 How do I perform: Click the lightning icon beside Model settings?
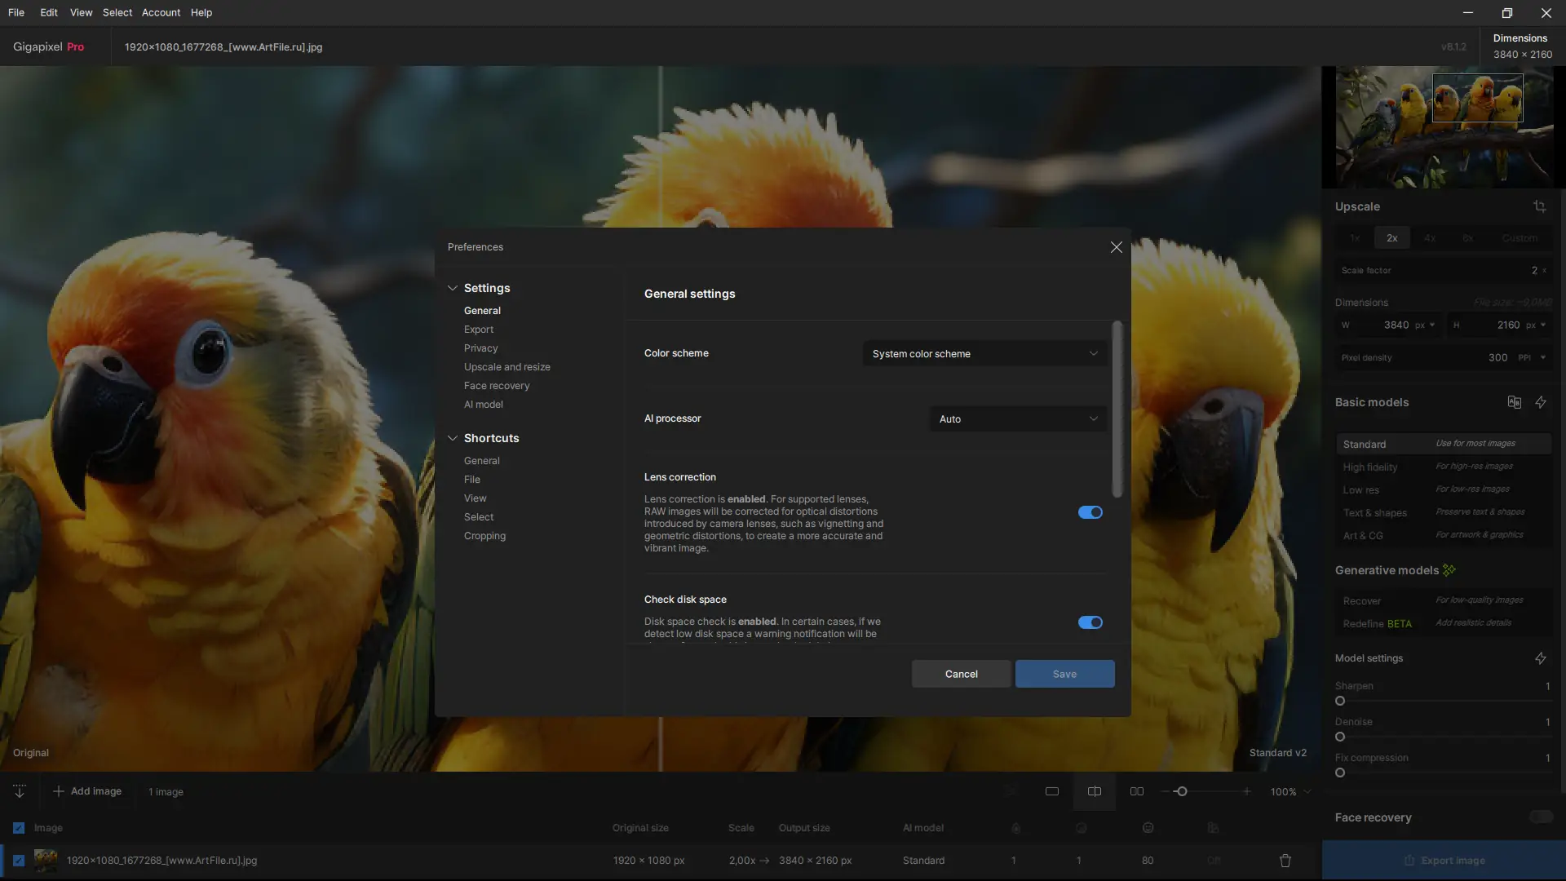click(1541, 658)
